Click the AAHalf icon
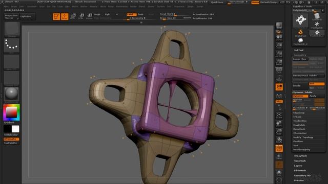Viewport: 328px width, 184px height. pyautogui.click(x=279, y=62)
